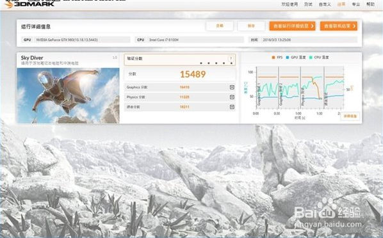Screen dimensions: 383x238
Task: Toggle the GPU temperature legend swatch
Action: 288,58
